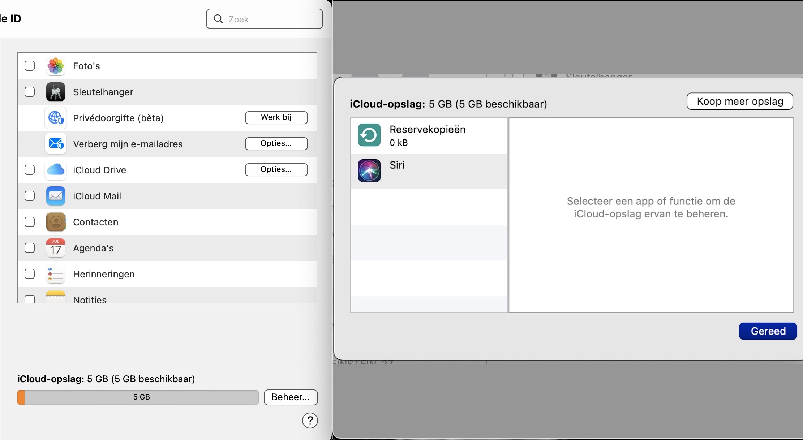Screen dimensions: 803x440
Task: Click the iCloud Drive cloud icon
Action: pyautogui.click(x=56, y=170)
